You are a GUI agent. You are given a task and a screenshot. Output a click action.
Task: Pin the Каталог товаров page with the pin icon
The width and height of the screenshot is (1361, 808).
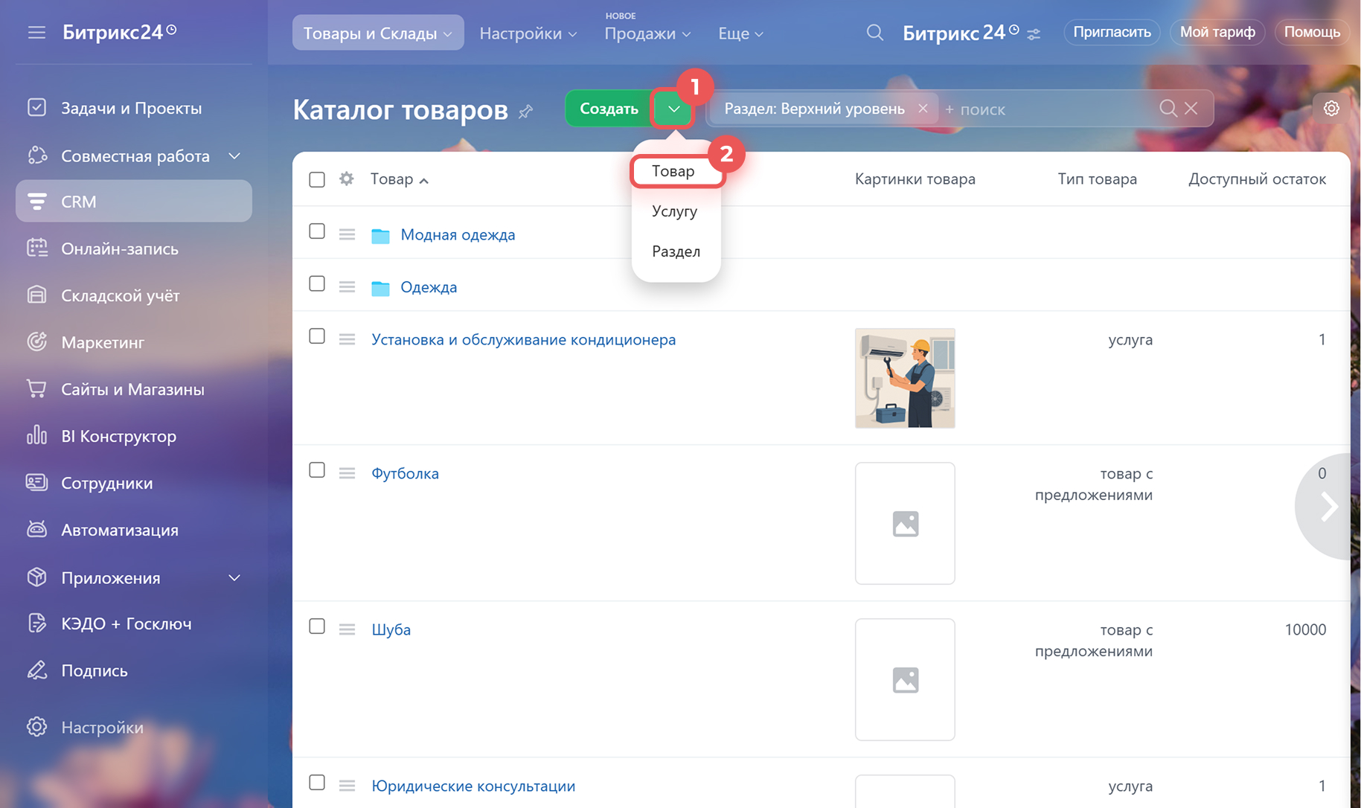click(x=526, y=112)
